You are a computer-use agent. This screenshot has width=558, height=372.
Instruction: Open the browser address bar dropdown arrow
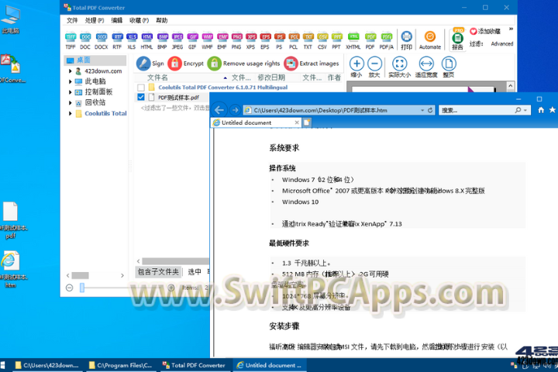(x=422, y=110)
